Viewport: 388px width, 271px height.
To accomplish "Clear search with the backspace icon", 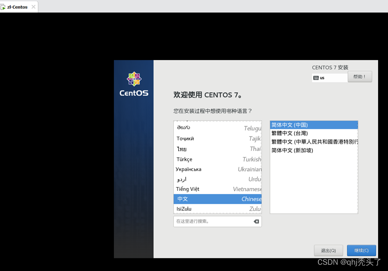I will pyautogui.click(x=257, y=221).
